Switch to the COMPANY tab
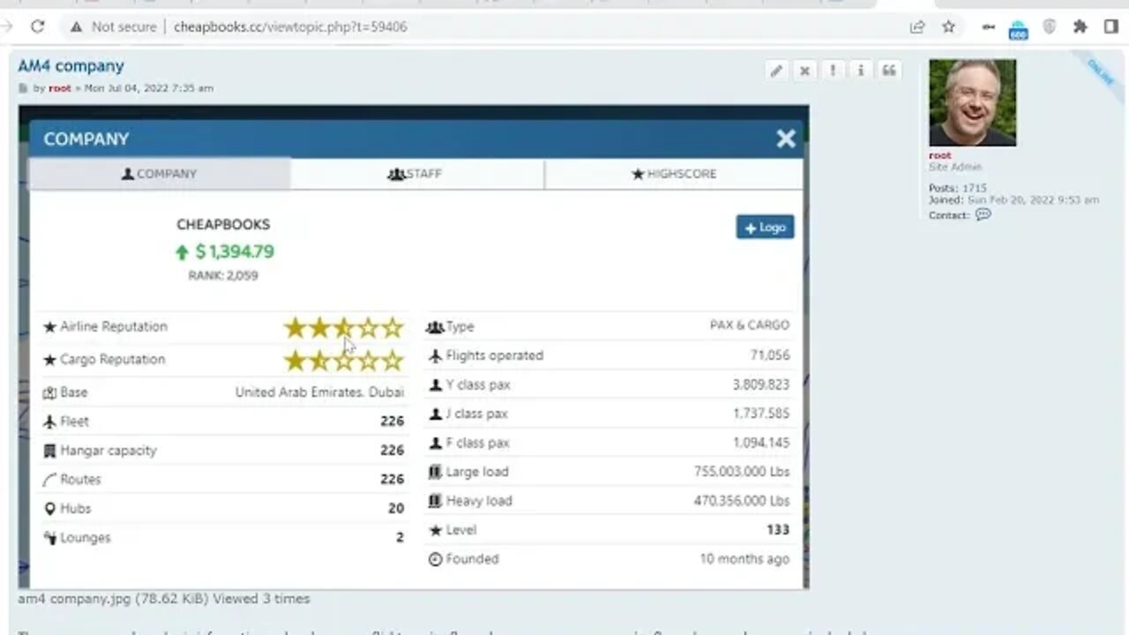The image size is (1129, 635). [x=160, y=174]
